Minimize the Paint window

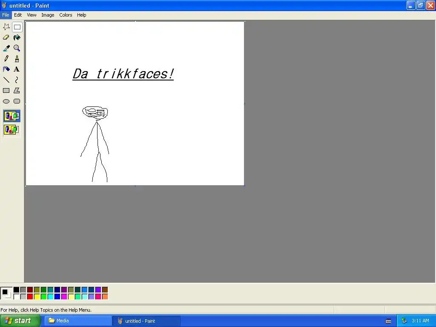pos(411,6)
